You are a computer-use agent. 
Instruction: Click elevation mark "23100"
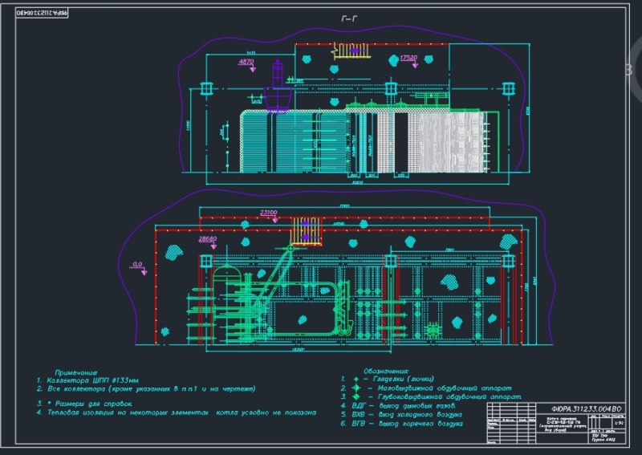pos(269,212)
